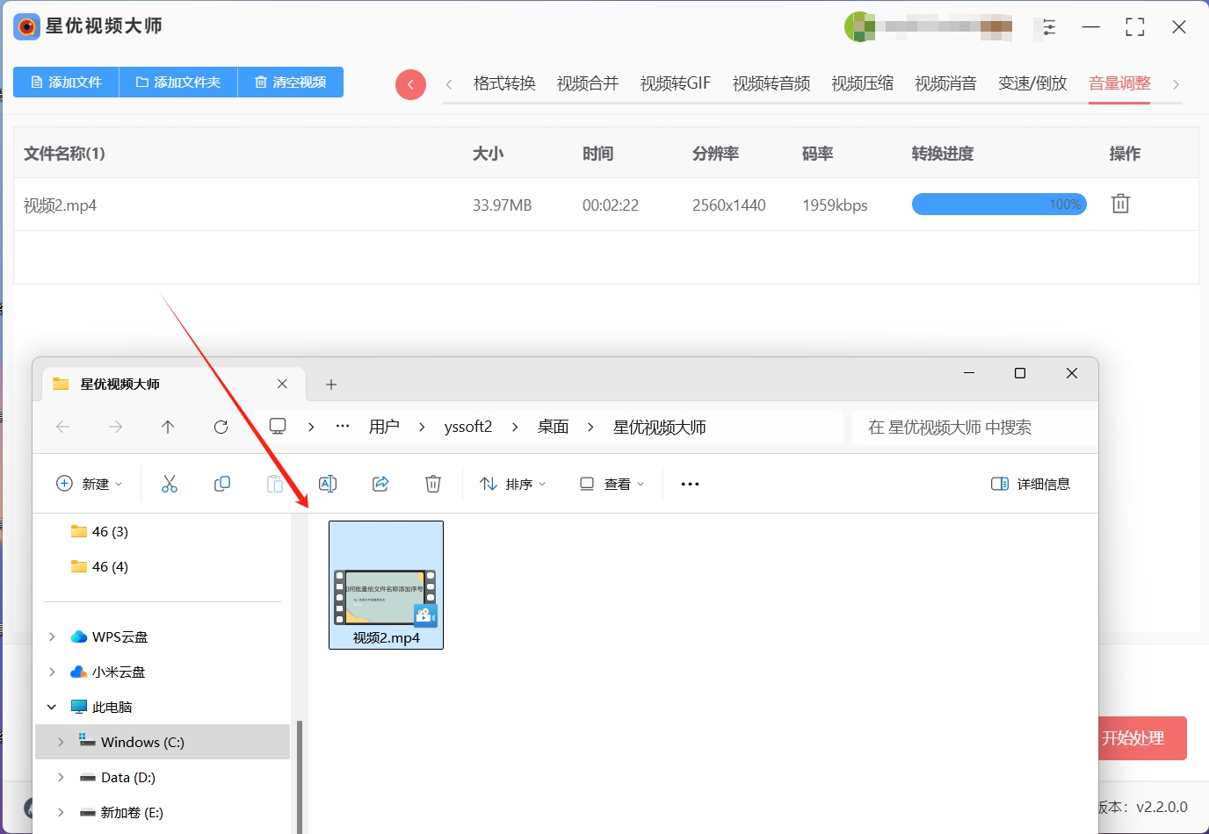Switch to the 视频合并 tab
The width and height of the screenshot is (1209, 834).
[x=588, y=83]
